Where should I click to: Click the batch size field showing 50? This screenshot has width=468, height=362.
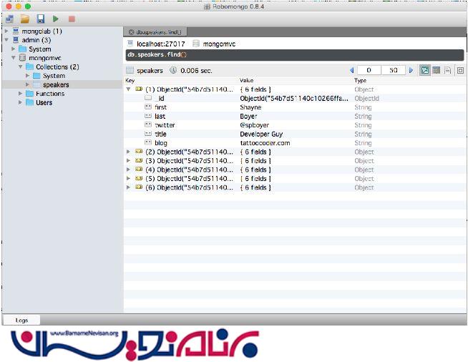click(394, 71)
